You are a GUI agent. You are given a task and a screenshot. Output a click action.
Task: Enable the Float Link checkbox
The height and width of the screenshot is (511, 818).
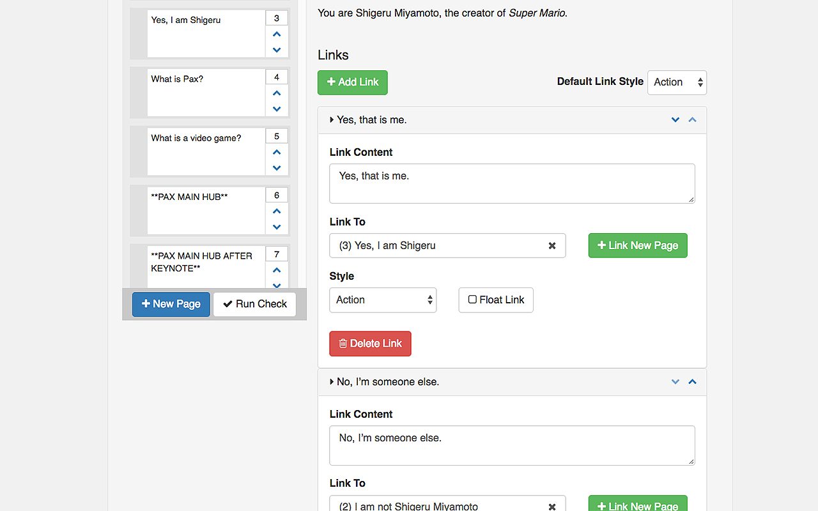pyautogui.click(x=472, y=300)
